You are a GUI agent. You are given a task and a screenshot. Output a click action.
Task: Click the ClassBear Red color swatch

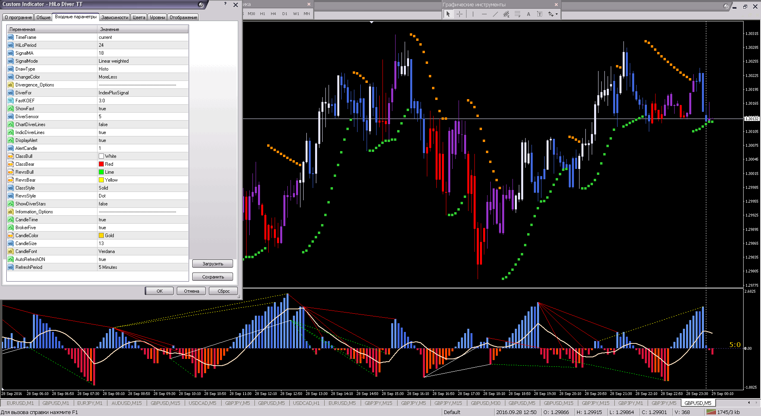101,164
